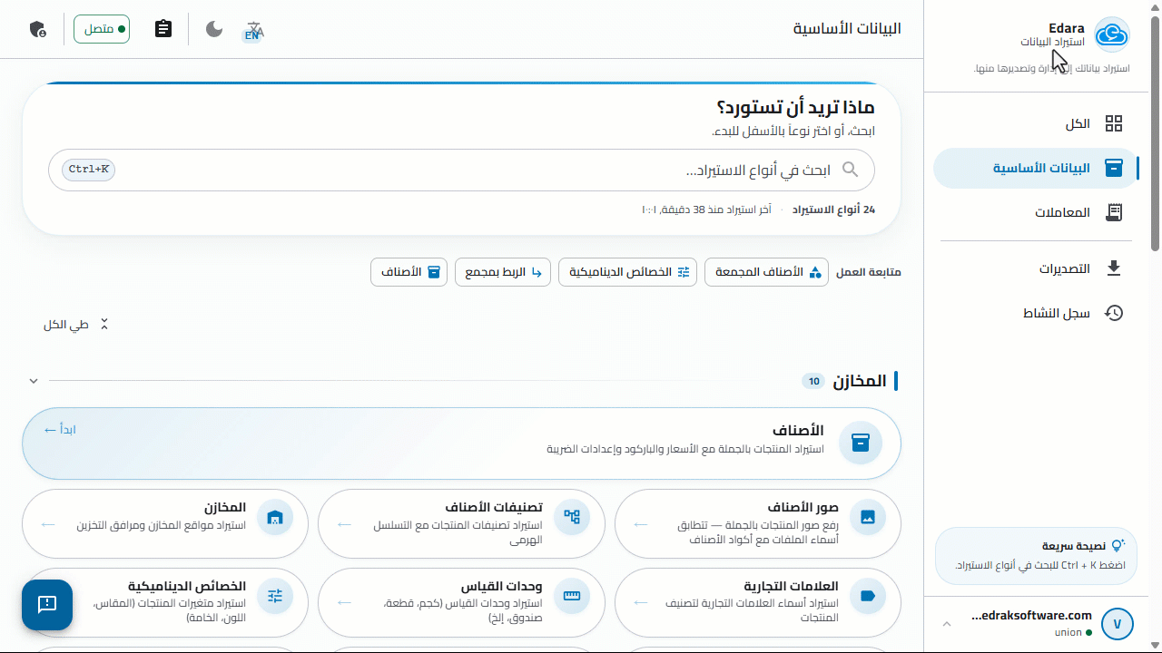Open the chat feedback floating button
This screenshot has width=1162, height=653.
[47, 605]
